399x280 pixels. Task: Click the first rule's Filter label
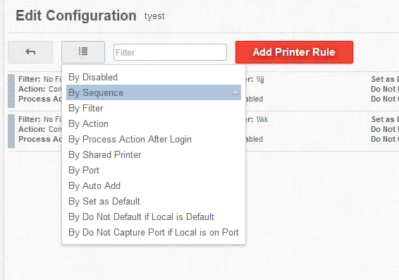pyautogui.click(x=30, y=79)
